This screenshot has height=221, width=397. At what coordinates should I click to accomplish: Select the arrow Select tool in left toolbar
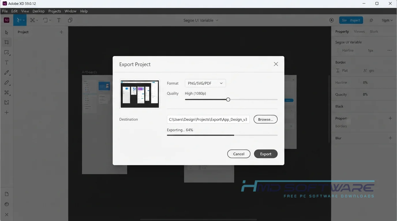pos(7,33)
